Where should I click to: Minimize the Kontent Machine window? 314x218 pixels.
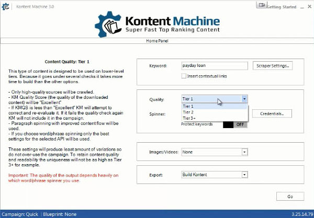tap(302, 7)
